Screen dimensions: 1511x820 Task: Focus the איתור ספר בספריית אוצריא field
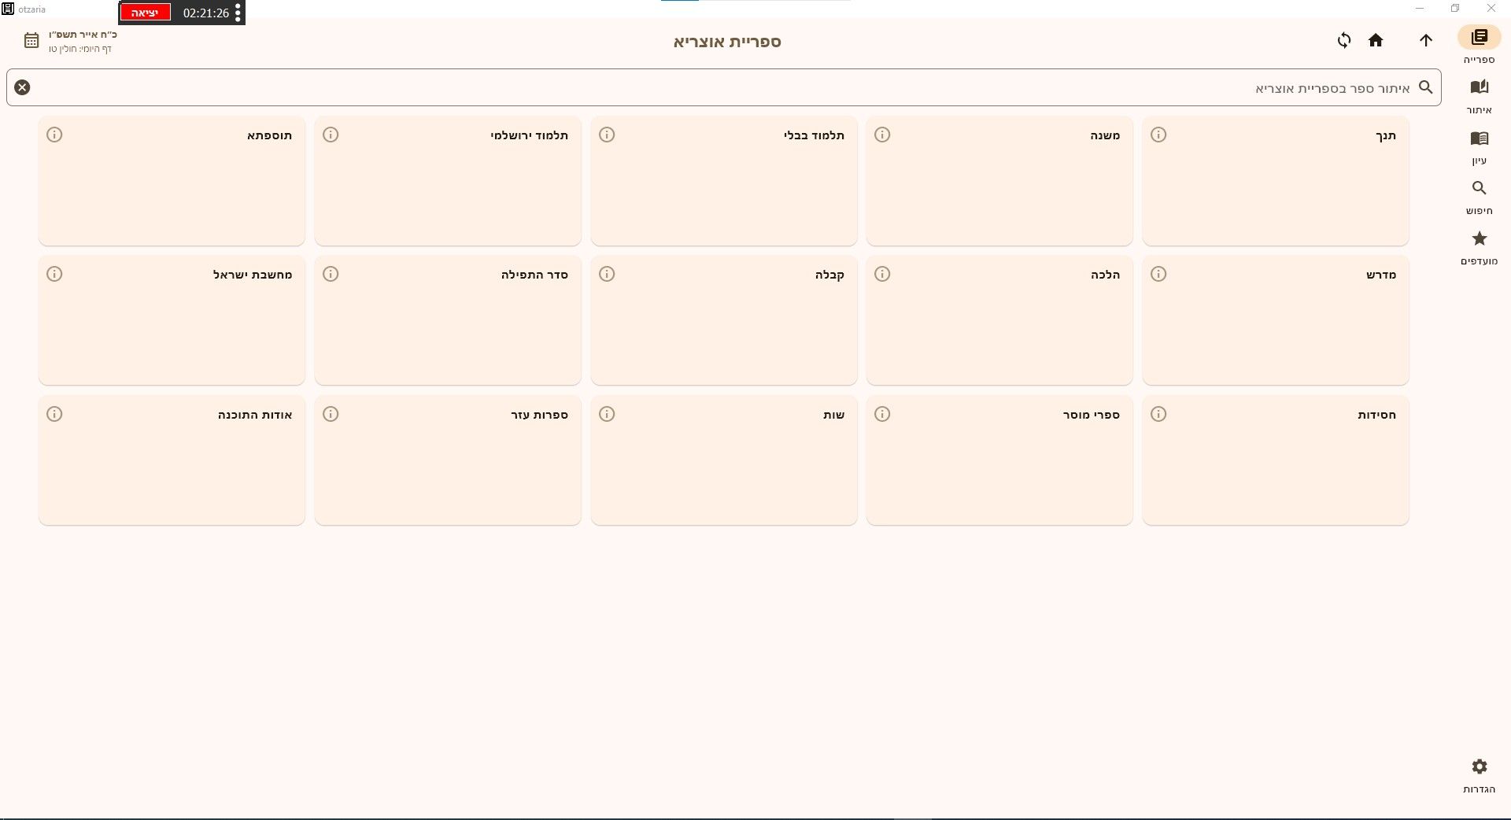click(x=724, y=87)
